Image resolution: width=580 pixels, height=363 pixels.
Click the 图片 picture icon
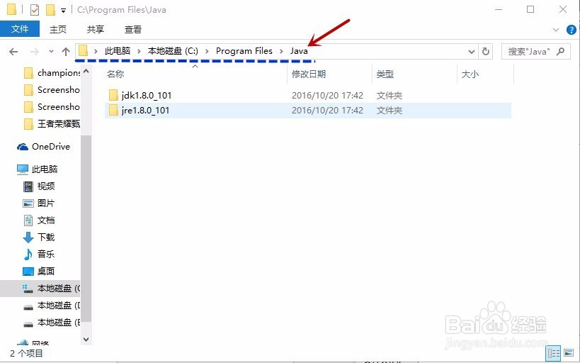[x=28, y=203]
